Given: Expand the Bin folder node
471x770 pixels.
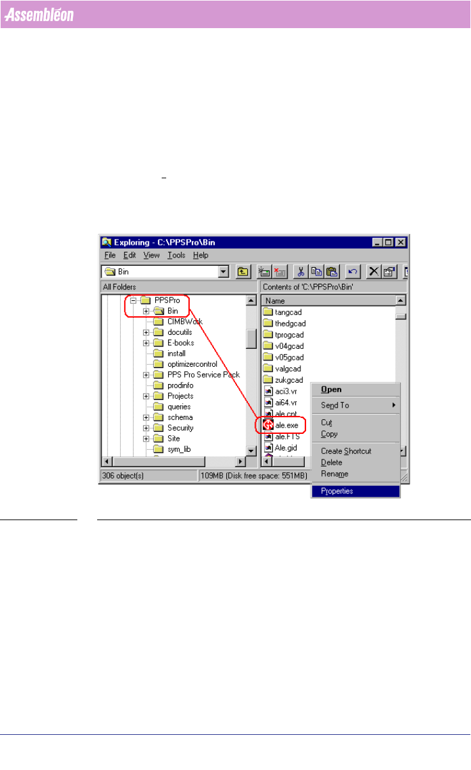Looking at the screenshot, I should point(146,311).
